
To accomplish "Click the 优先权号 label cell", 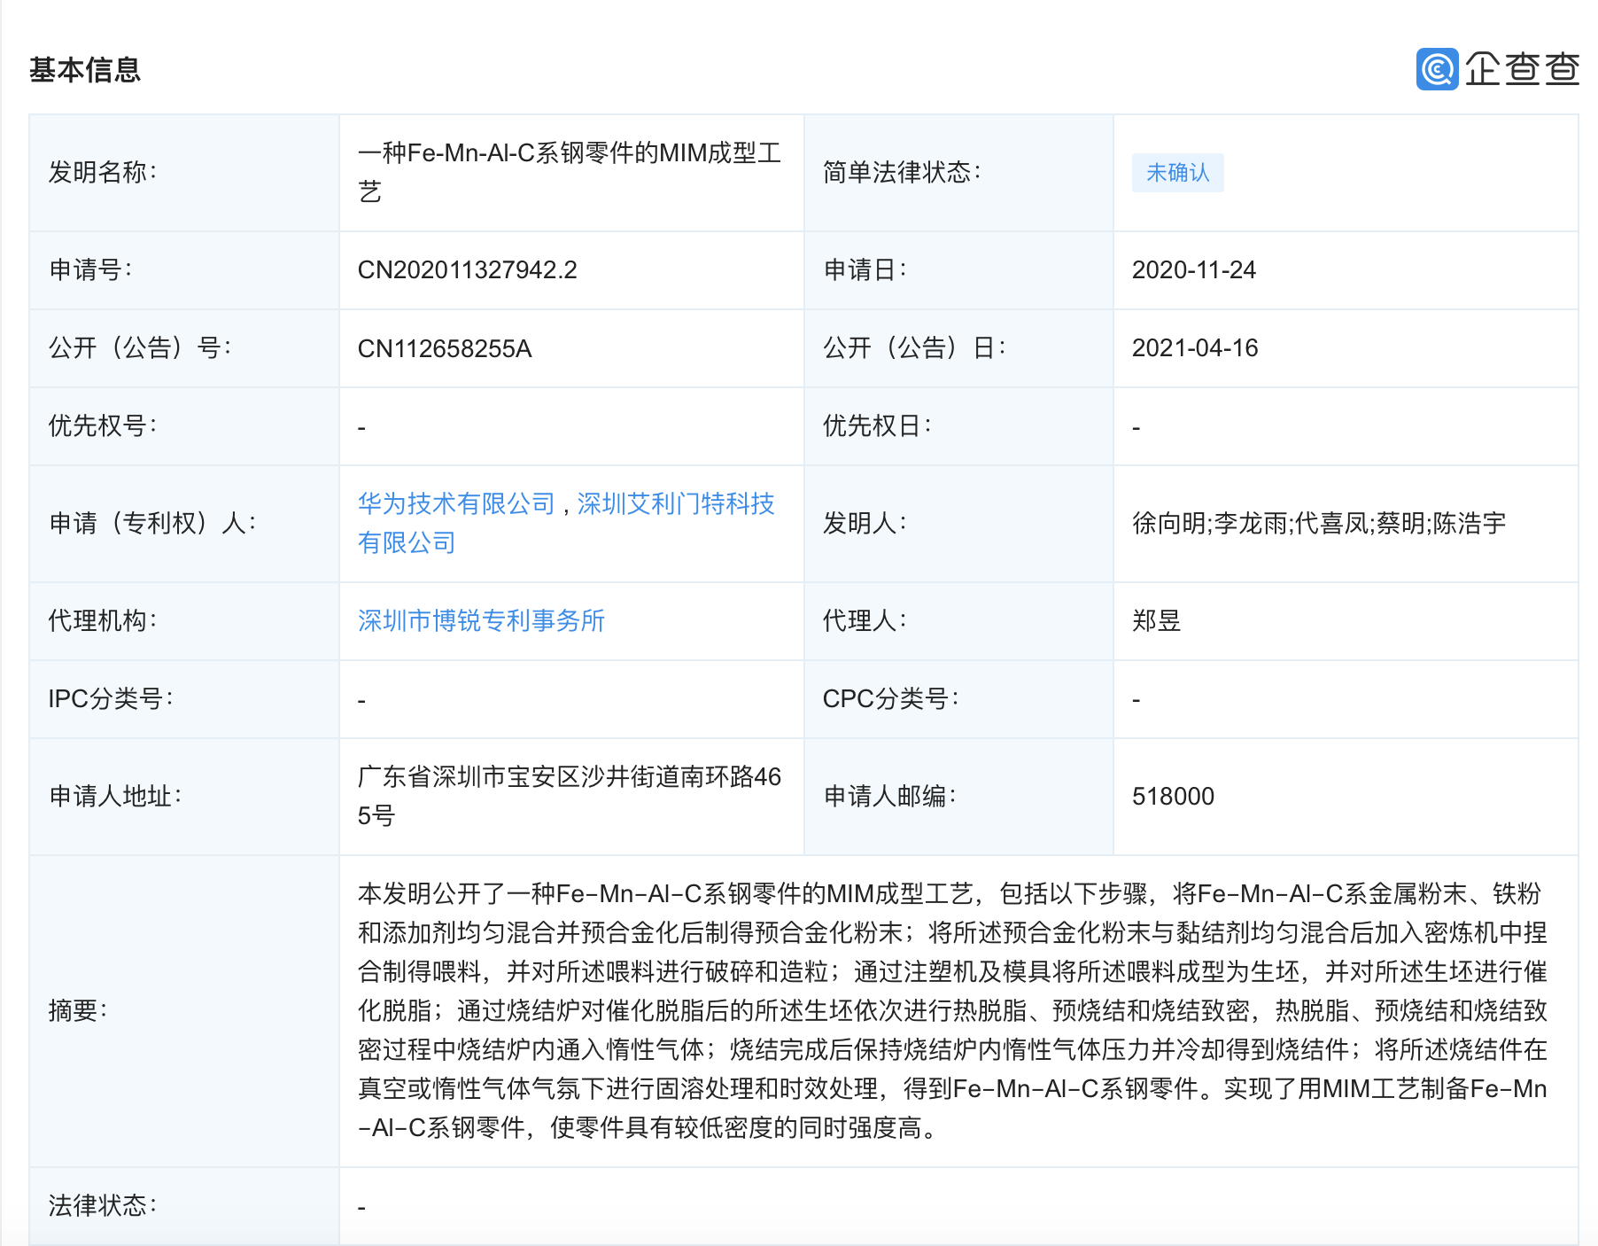I will 184,426.
